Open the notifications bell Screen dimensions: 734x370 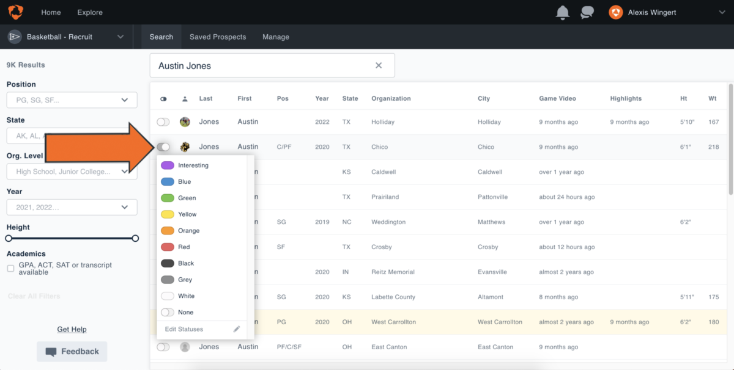tap(562, 12)
